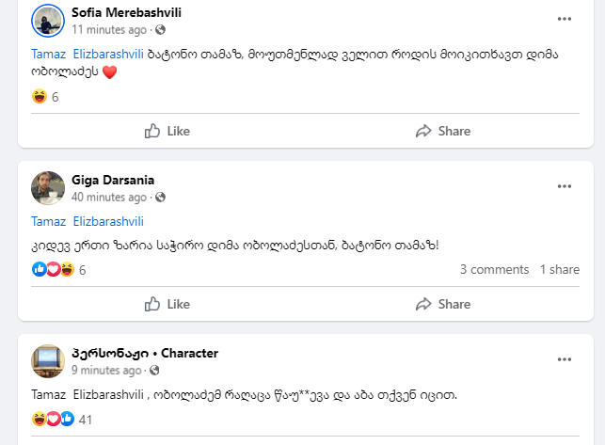Screen dimensions: 605x445
Task: Open პერსონაჟი Character page avatar
Action: pos(48,361)
